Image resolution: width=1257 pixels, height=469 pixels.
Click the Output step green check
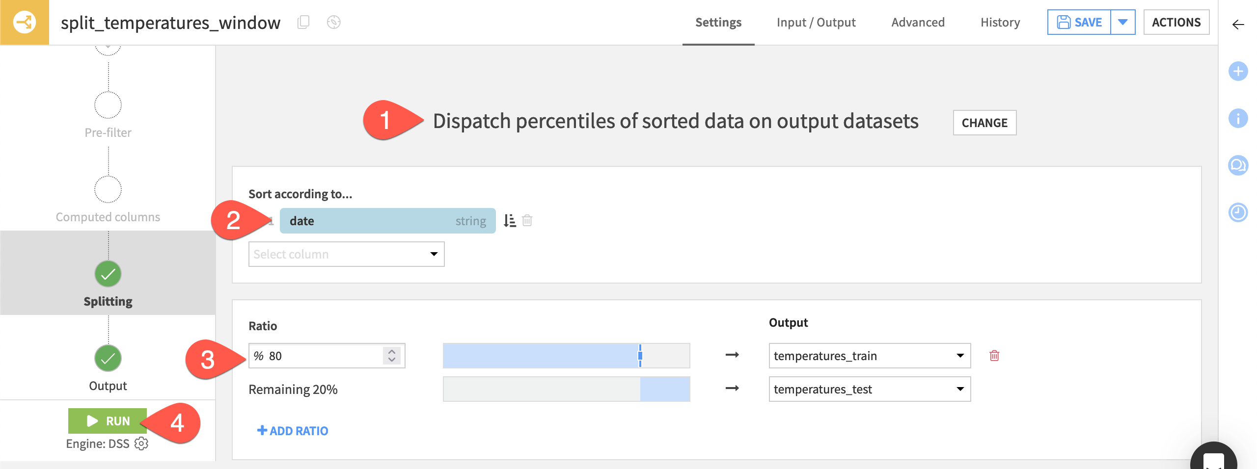pyautogui.click(x=108, y=358)
